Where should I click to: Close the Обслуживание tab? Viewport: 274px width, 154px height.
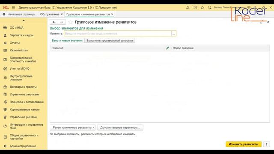coord(62,14)
